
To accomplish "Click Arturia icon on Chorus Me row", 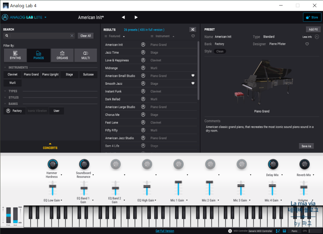I will coord(143,115).
